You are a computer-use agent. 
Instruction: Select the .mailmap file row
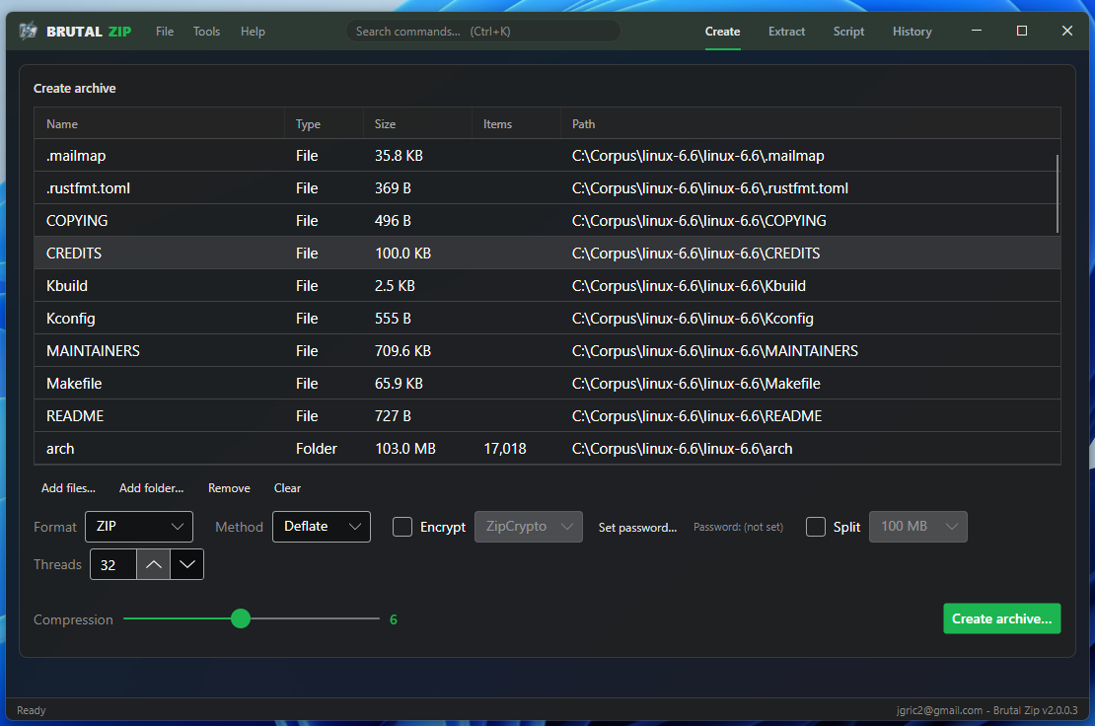(x=547, y=156)
